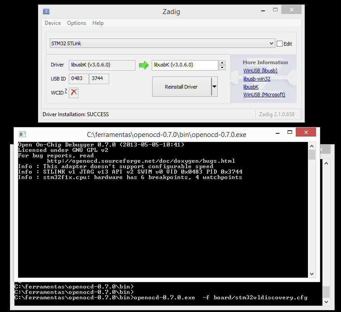
Task: Open the Help menu in Zadig
Action: coord(98,23)
